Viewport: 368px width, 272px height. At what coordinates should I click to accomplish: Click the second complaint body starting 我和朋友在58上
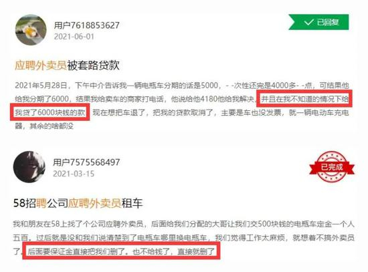pos(183,238)
